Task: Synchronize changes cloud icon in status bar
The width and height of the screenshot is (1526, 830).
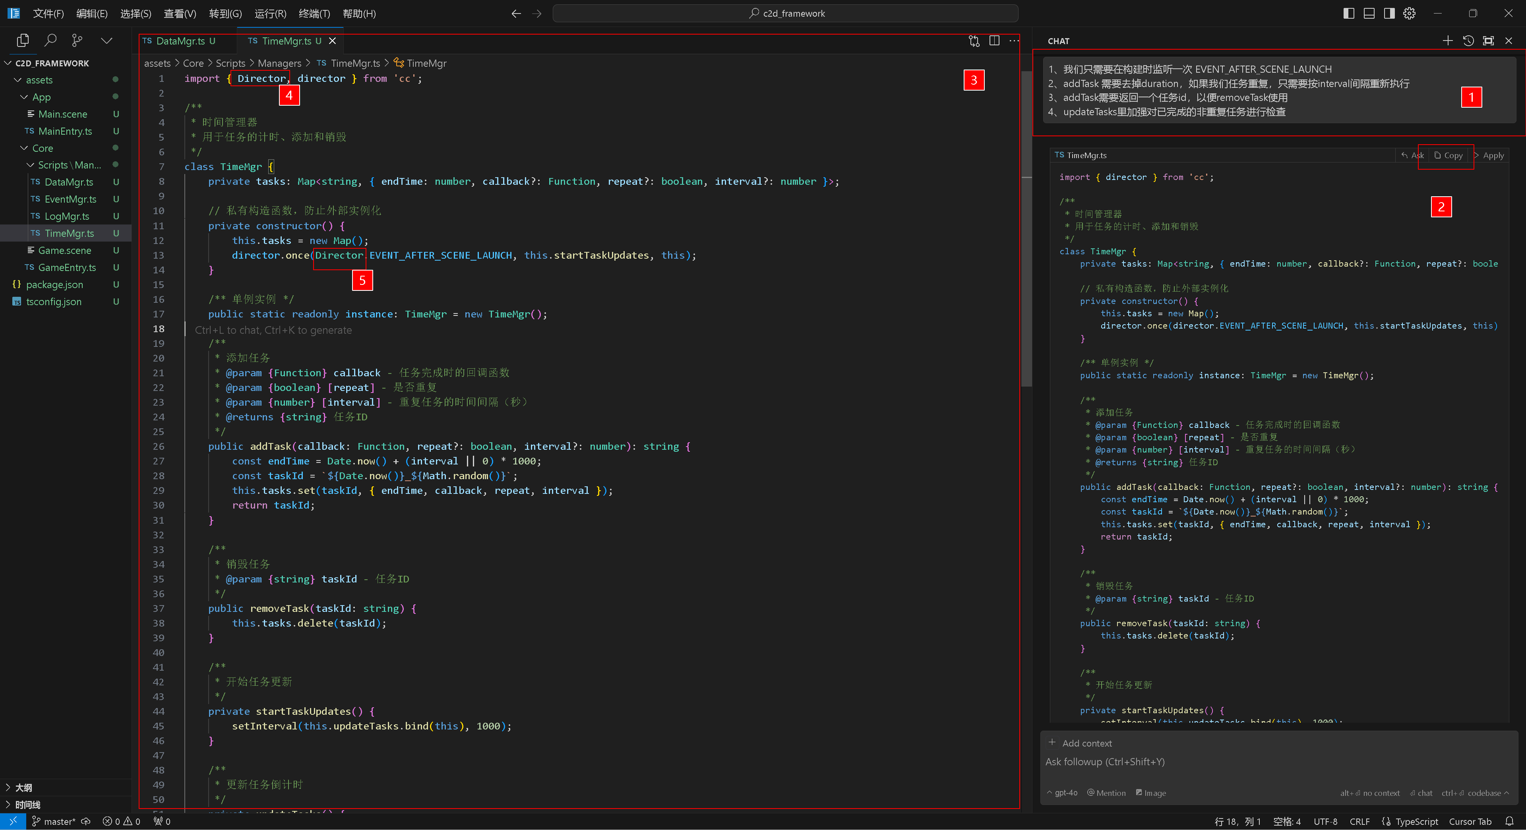Action: click(86, 821)
